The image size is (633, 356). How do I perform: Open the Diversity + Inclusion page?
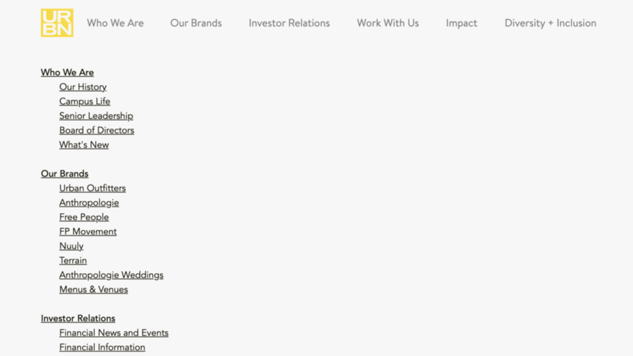point(551,23)
